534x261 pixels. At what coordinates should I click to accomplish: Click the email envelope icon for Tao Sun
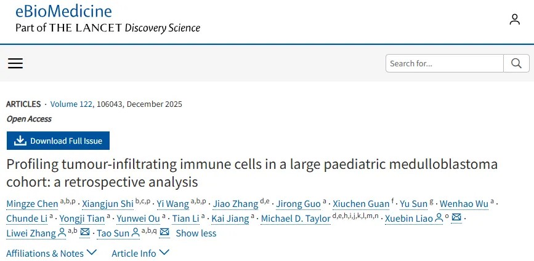click(164, 233)
